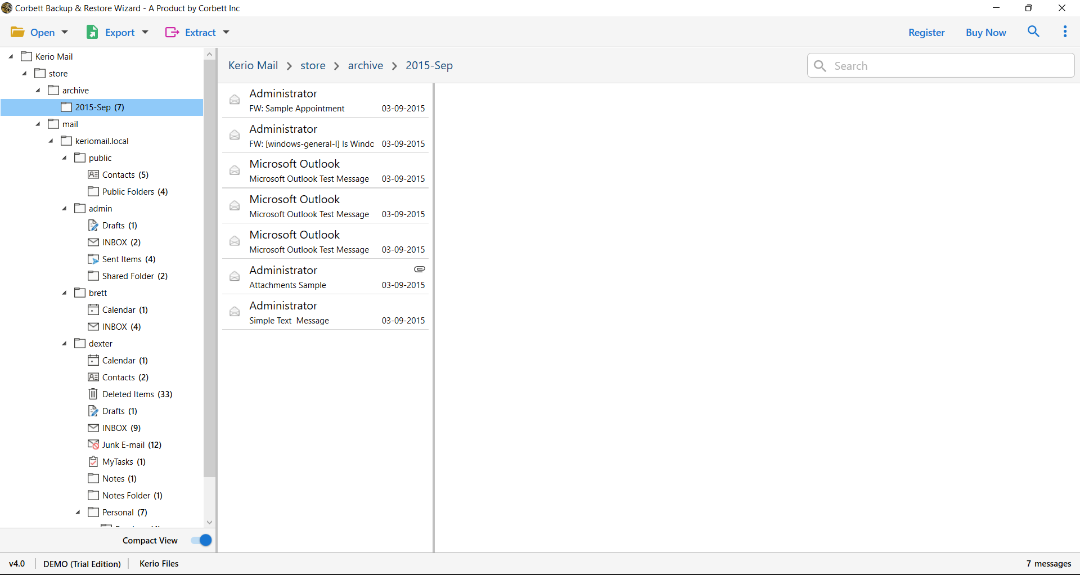Collapse the keriomail.local tree node
This screenshot has height=575, width=1080.
tap(51, 141)
